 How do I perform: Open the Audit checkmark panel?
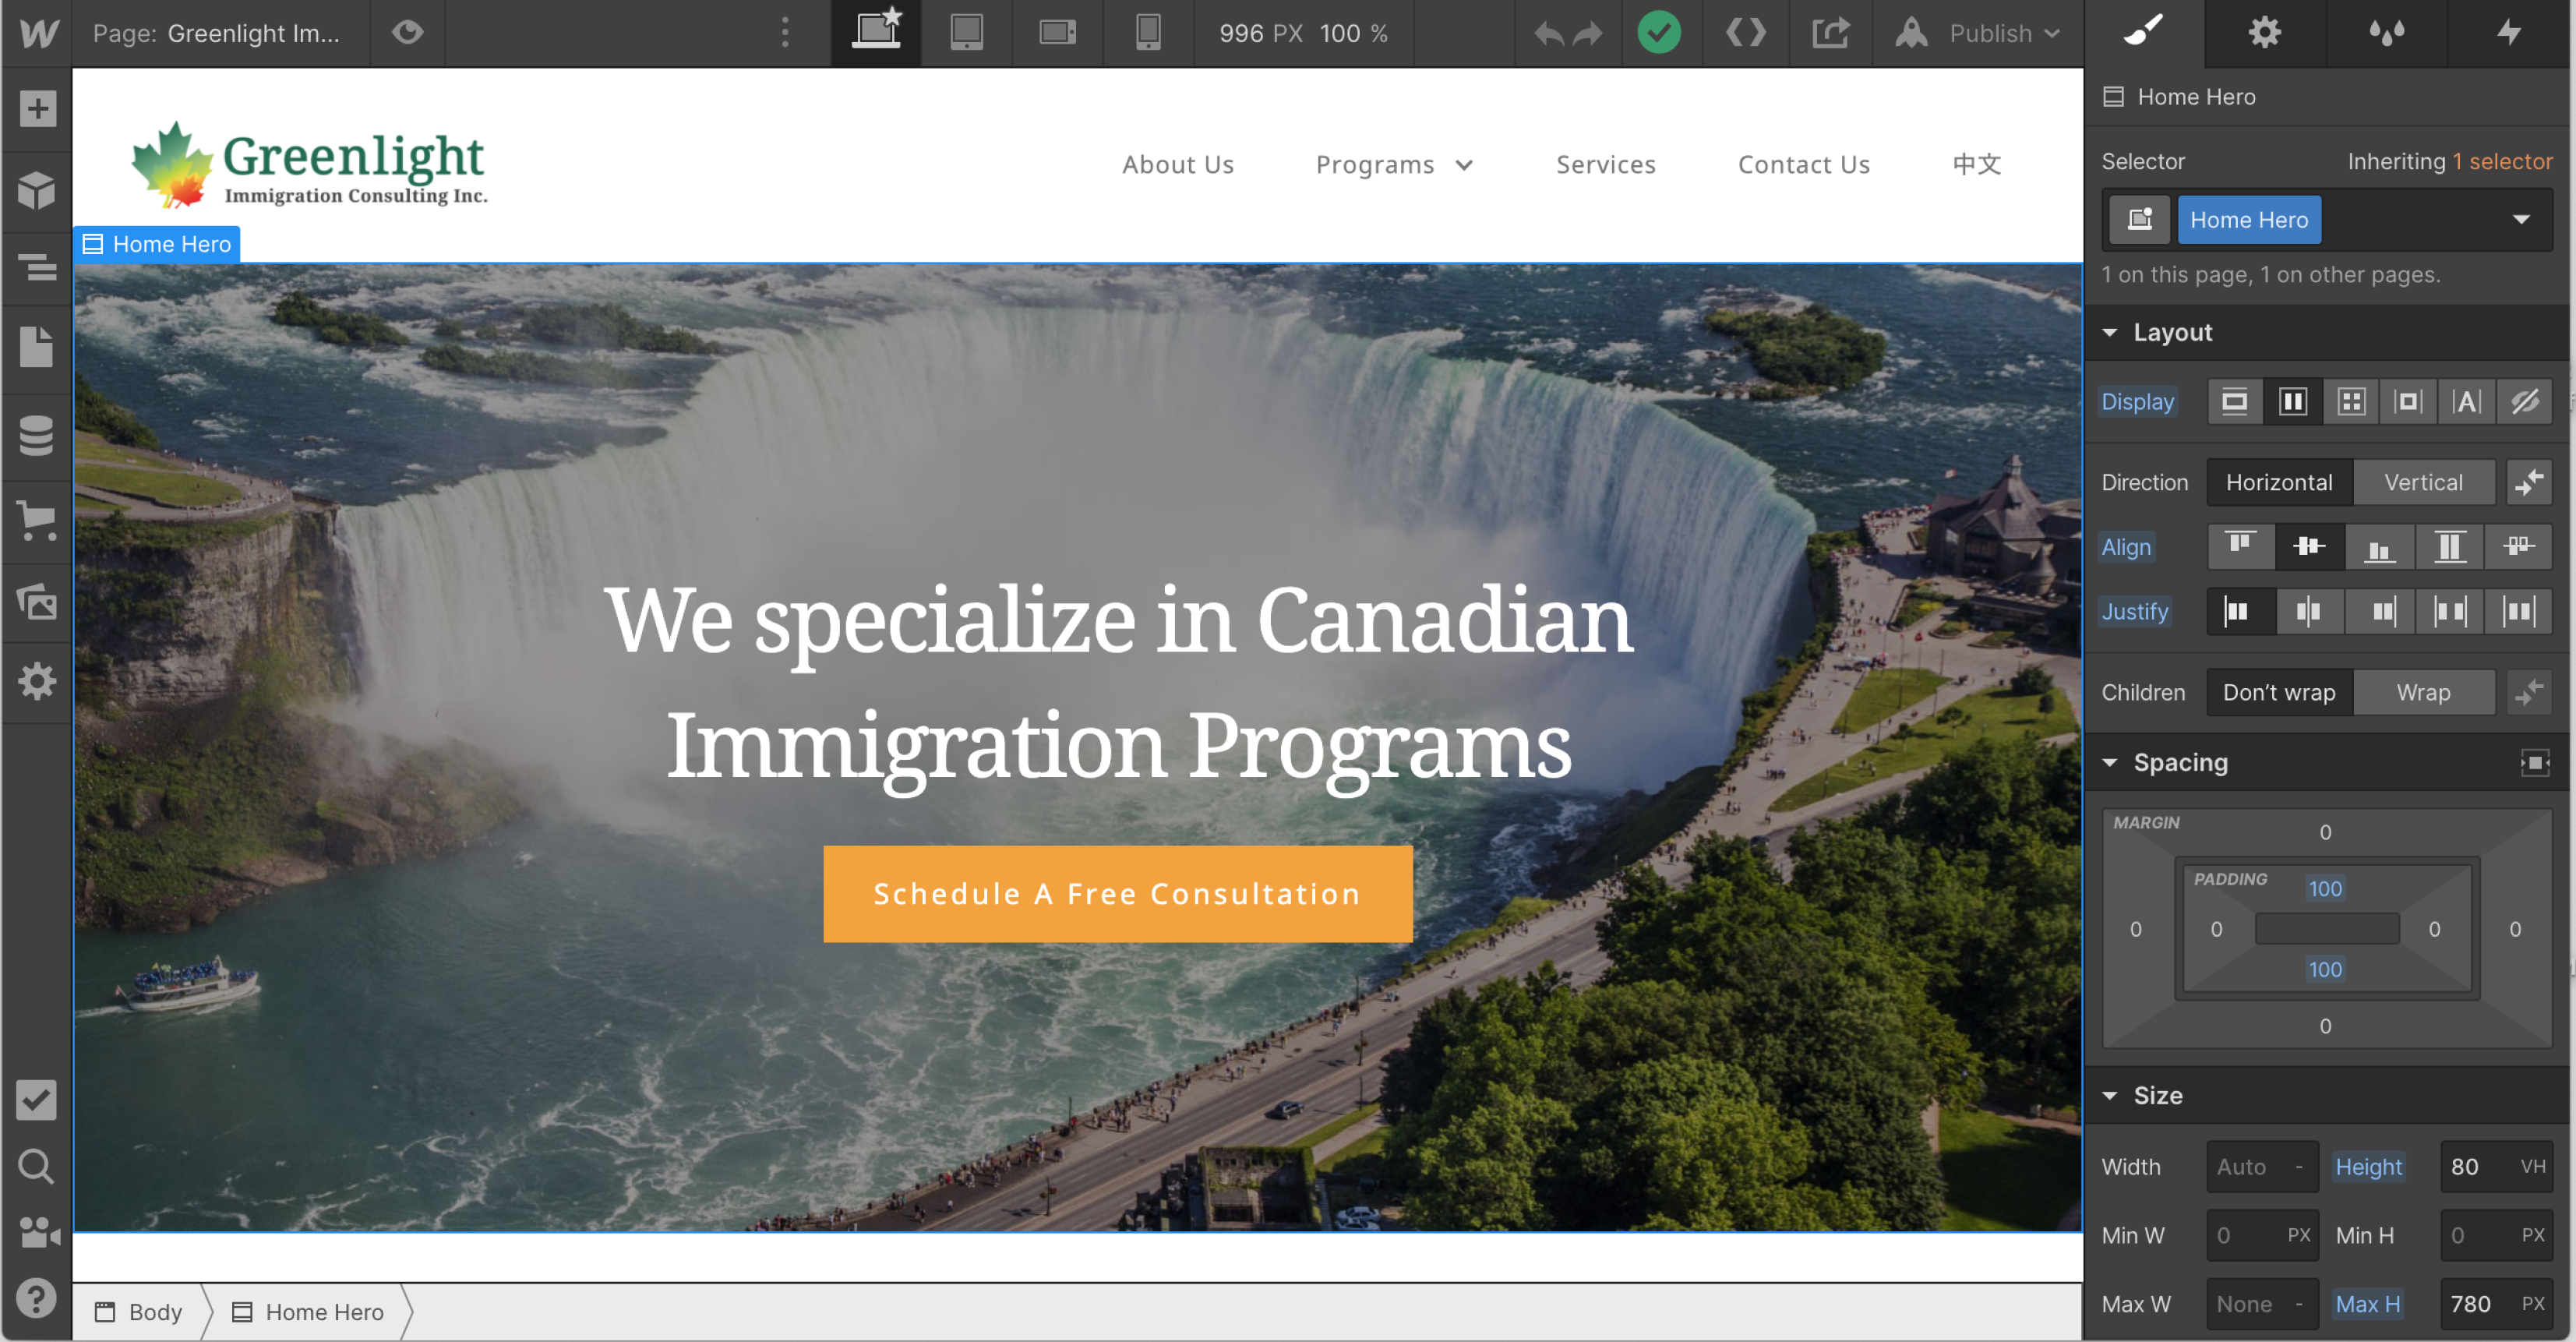click(37, 1099)
